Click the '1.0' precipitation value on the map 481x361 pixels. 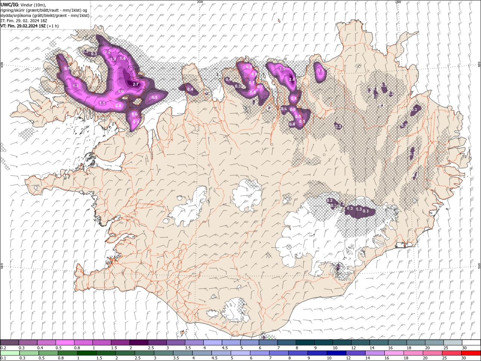(121, 91)
